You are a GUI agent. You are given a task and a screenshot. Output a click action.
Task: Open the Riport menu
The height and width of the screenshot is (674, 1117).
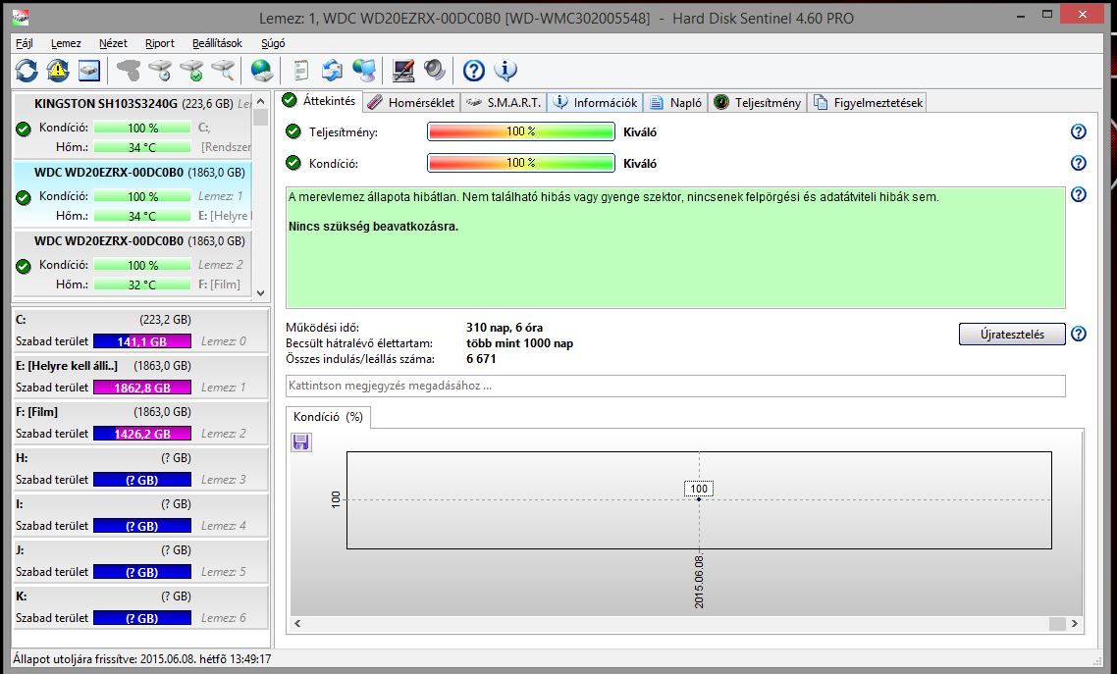click(x=160, y=43)
